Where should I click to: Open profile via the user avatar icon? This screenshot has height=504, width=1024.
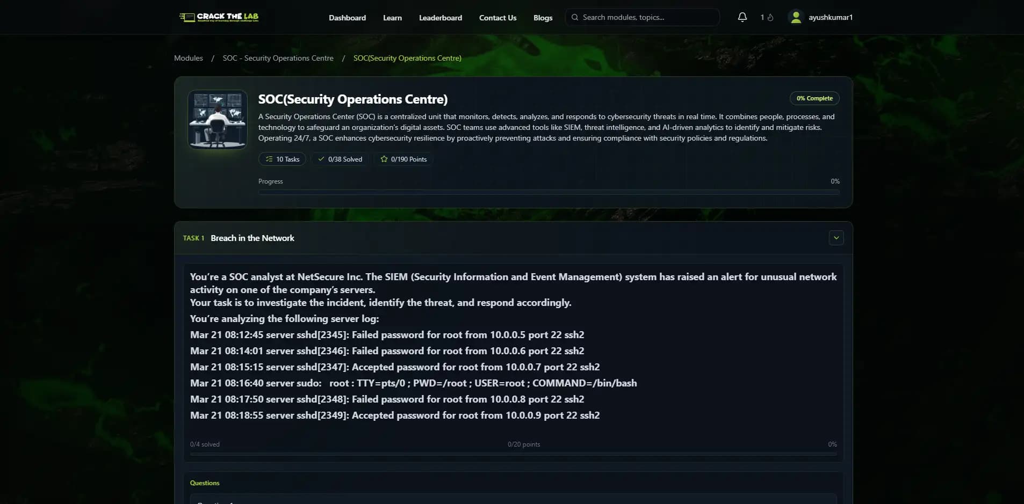click(x=796, y=17)
